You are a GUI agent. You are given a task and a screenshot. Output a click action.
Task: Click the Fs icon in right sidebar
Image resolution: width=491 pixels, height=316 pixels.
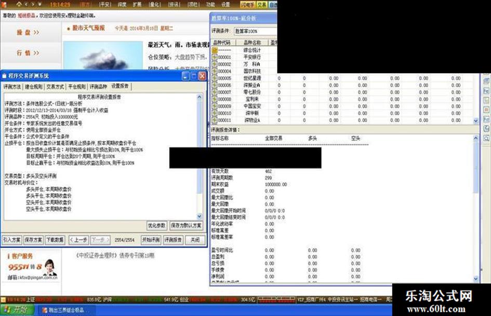click(x=486, y=119)
